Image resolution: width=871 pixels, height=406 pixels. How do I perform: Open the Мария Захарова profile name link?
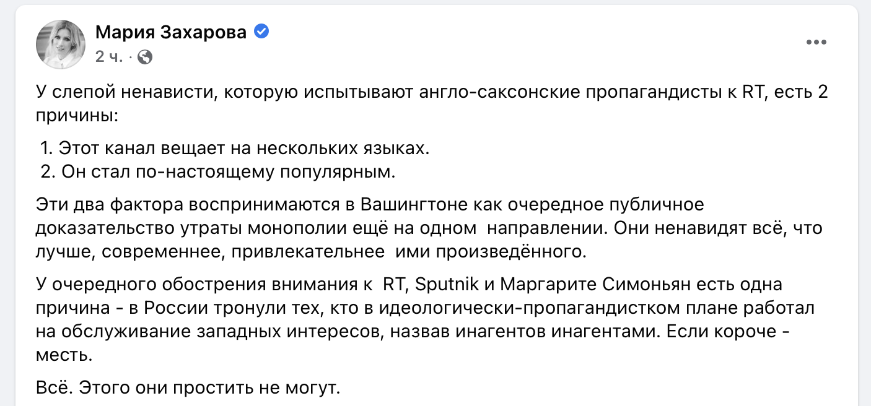pyautogui.click(x=171, y=32)
